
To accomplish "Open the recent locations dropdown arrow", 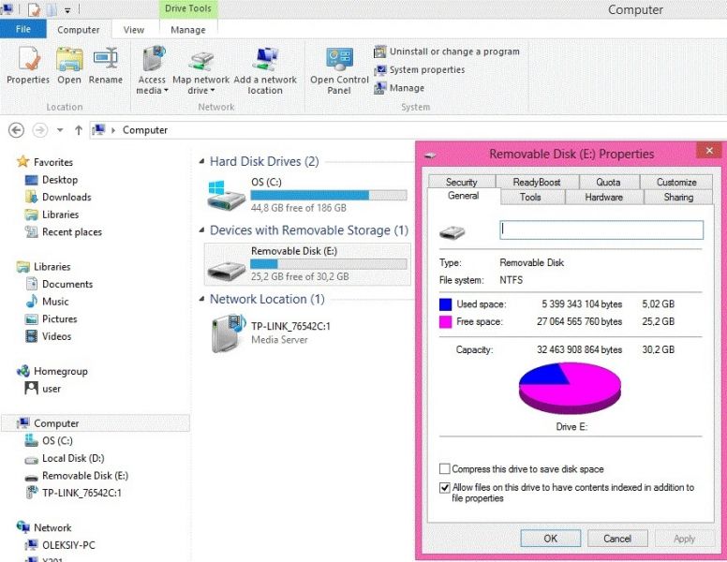I will [x=60, y=130].
